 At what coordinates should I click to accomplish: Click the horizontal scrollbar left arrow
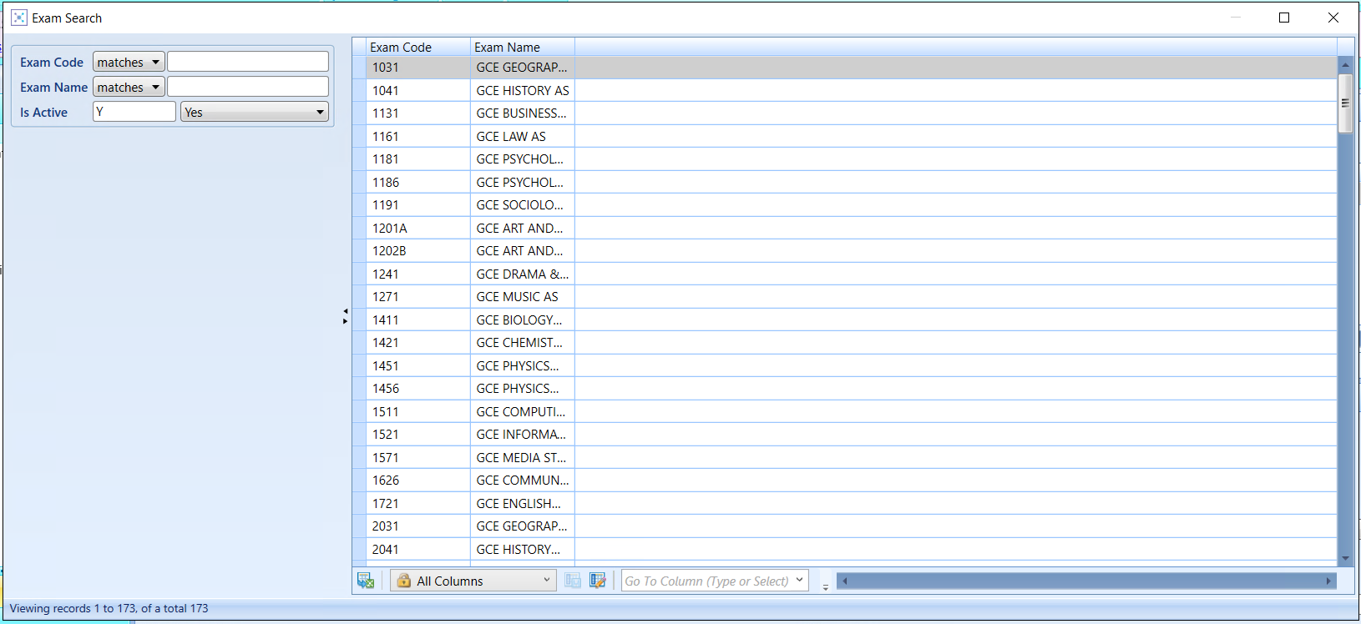(x=844, y=581)
